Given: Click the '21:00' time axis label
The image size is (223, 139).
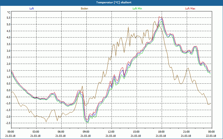Looking at the screenshot, I should (x=187, y=132).
